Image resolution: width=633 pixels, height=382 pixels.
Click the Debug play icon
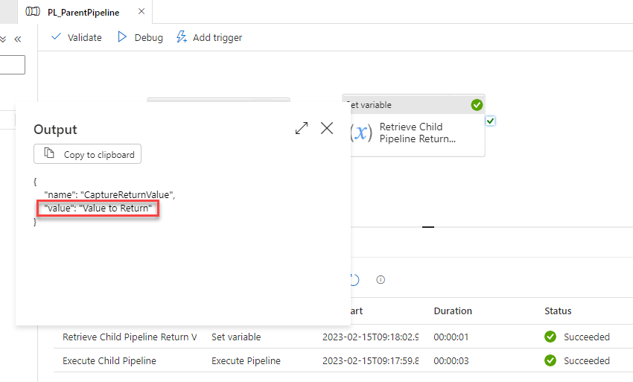click(x=121, y=37)
